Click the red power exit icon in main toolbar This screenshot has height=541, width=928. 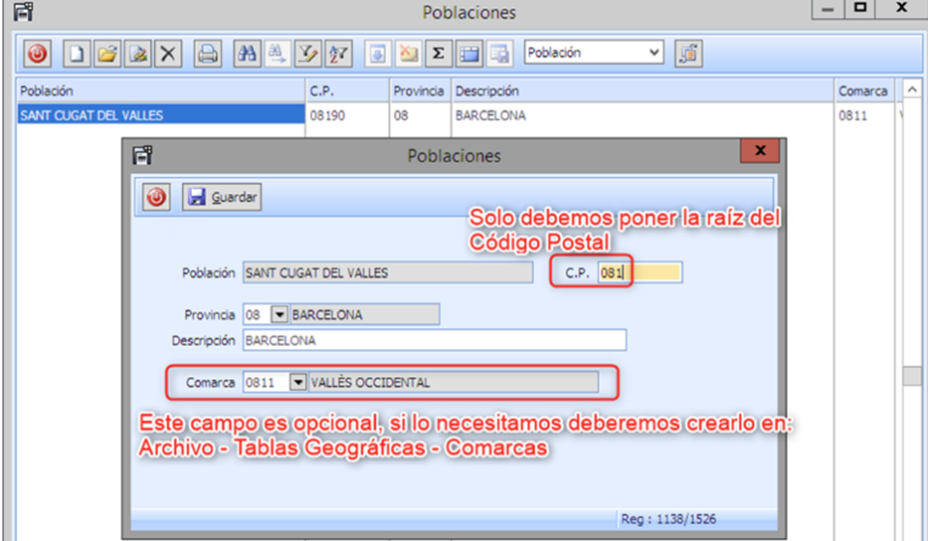tap(38, 54)
